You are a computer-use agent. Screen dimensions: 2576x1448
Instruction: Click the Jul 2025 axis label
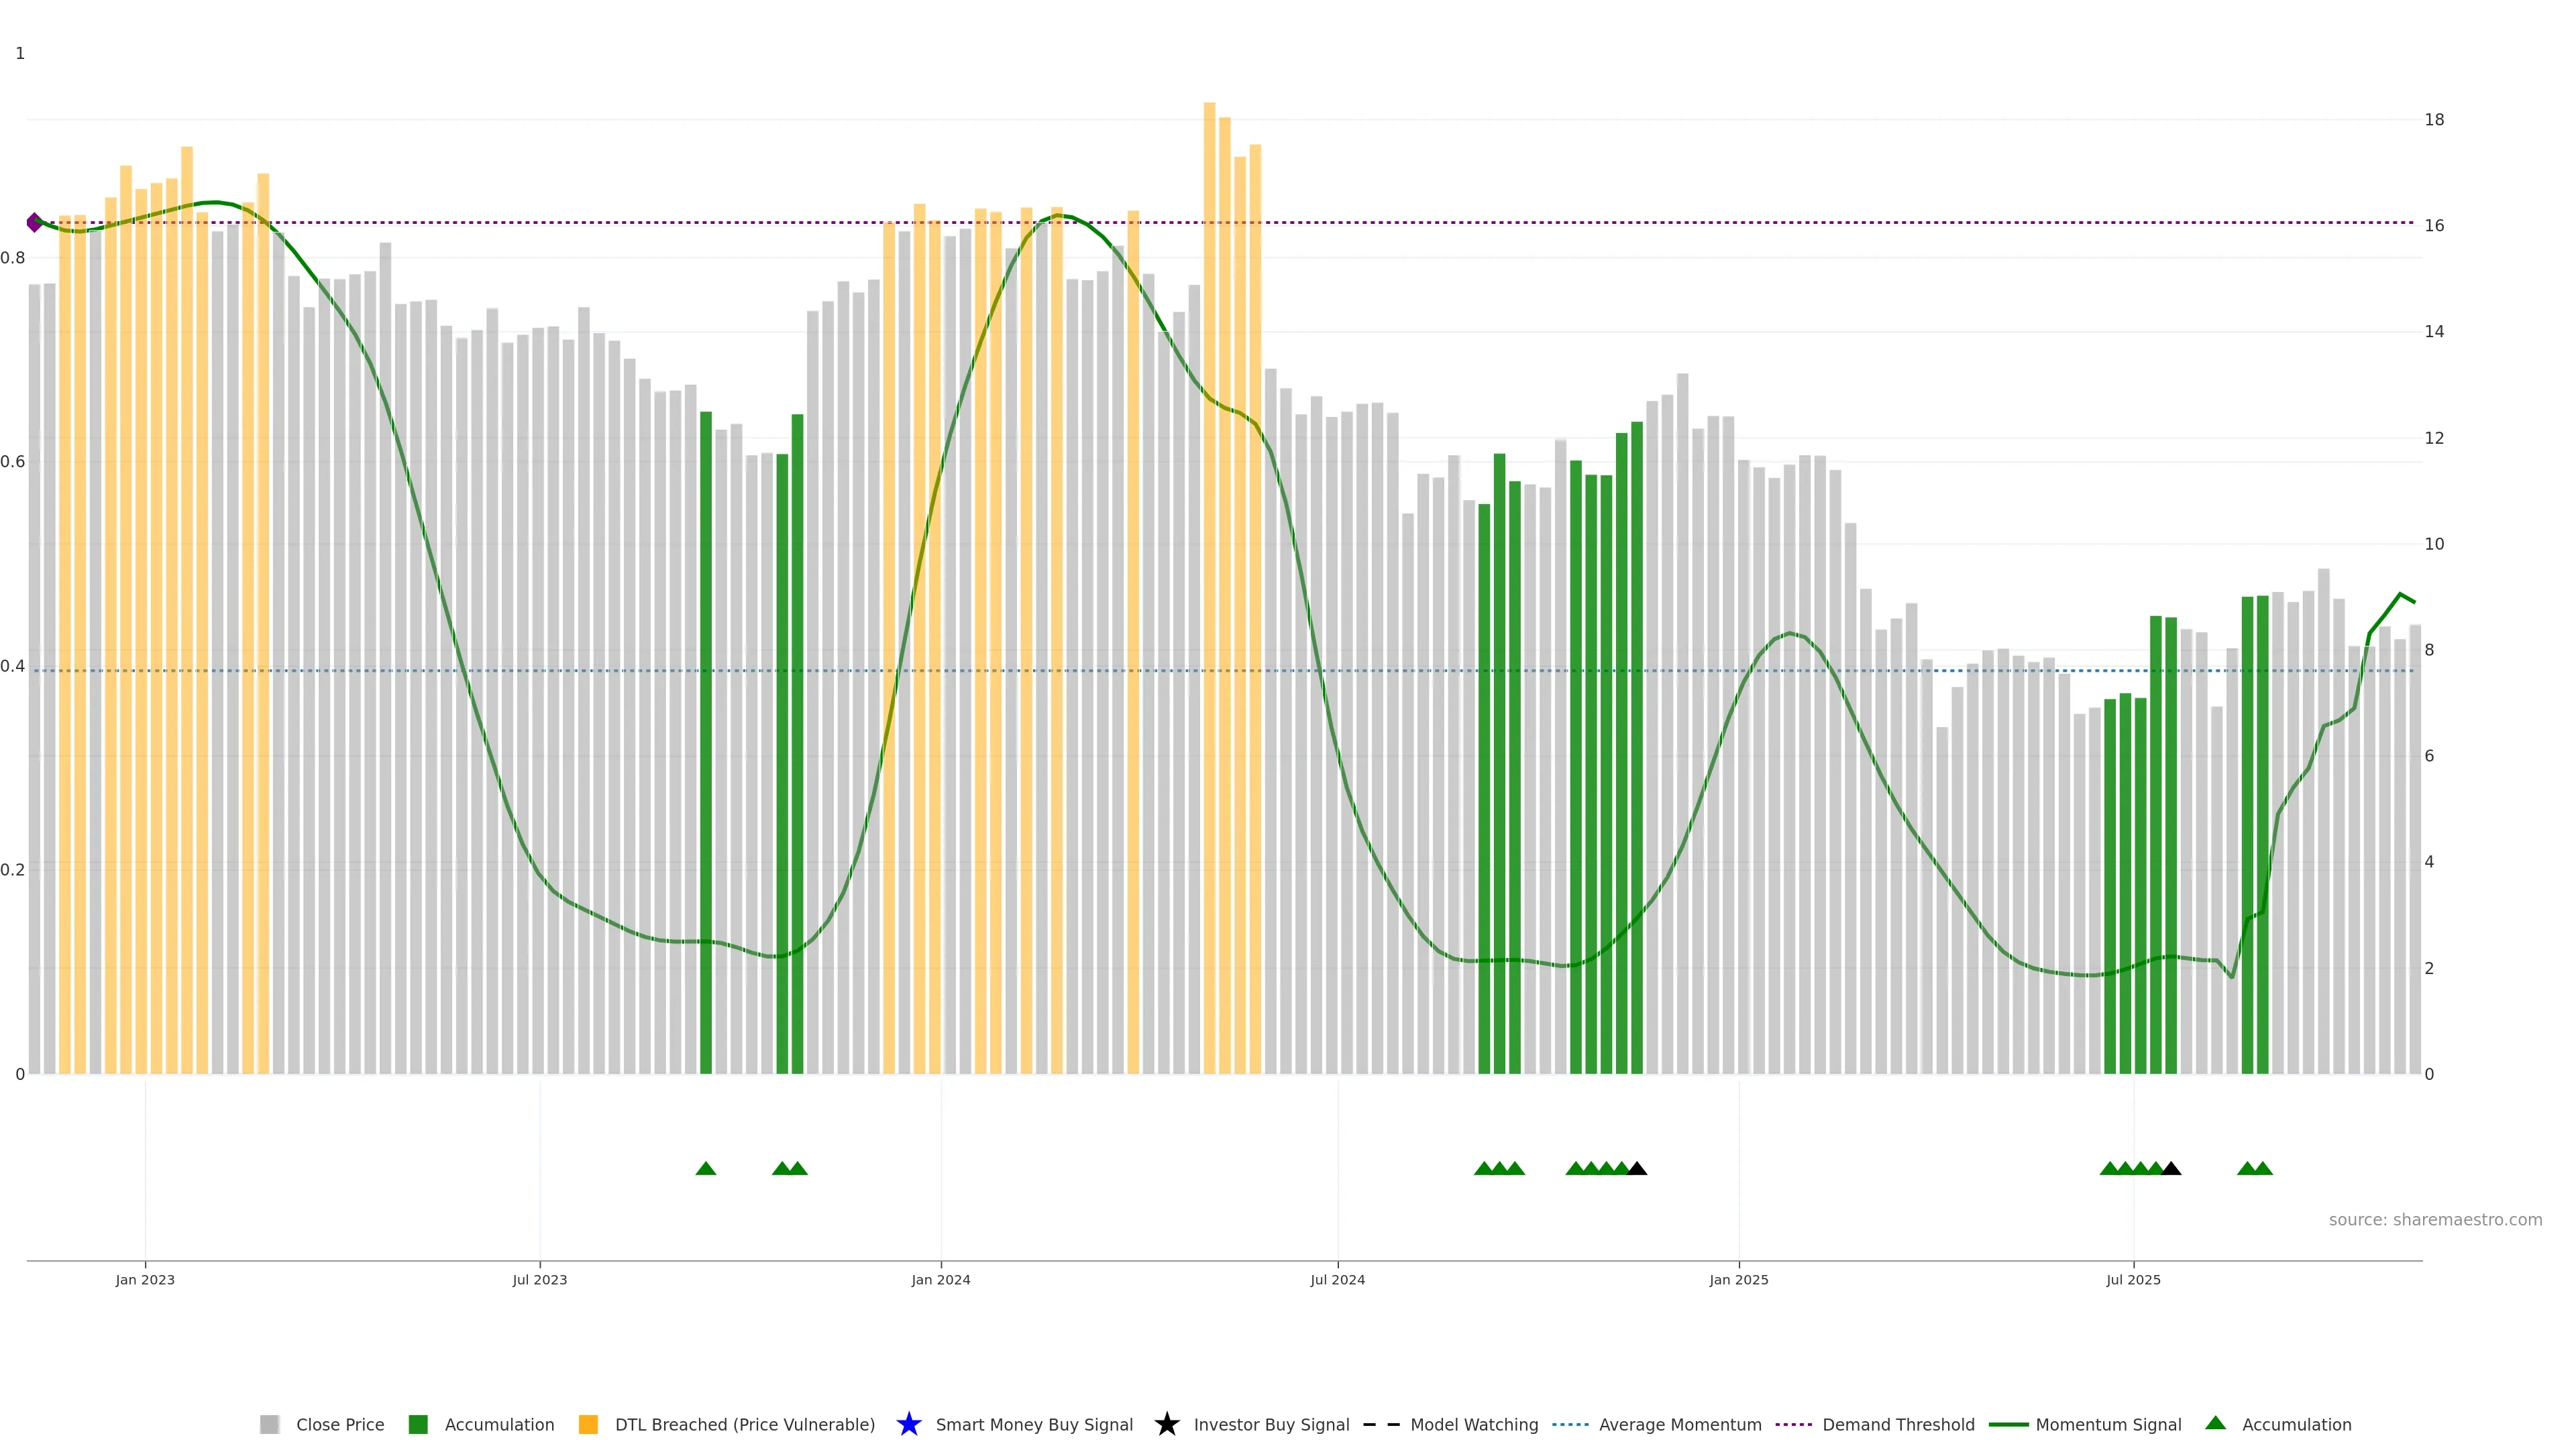2133,1279
